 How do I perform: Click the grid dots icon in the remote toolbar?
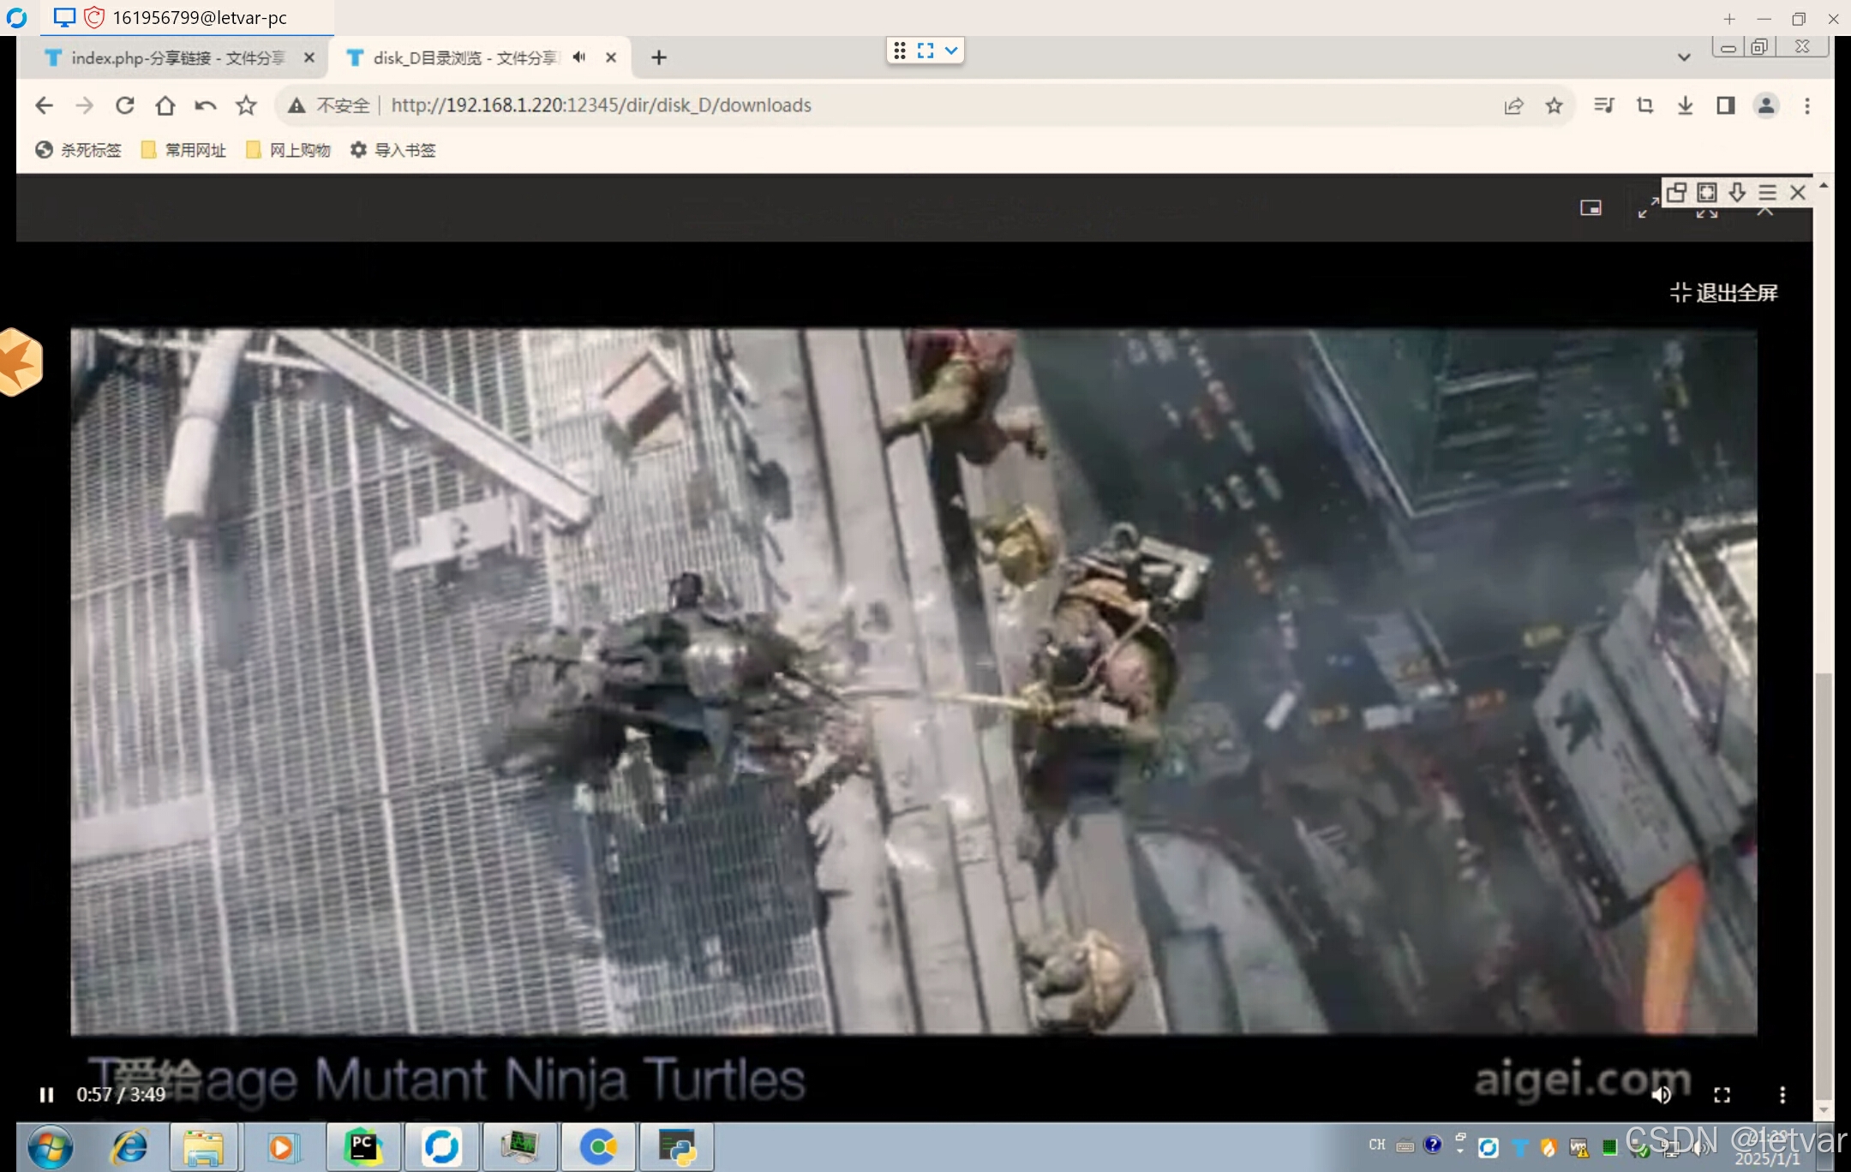tap(900, 51)
